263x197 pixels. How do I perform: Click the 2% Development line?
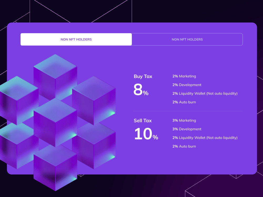(x=187, y=85)
